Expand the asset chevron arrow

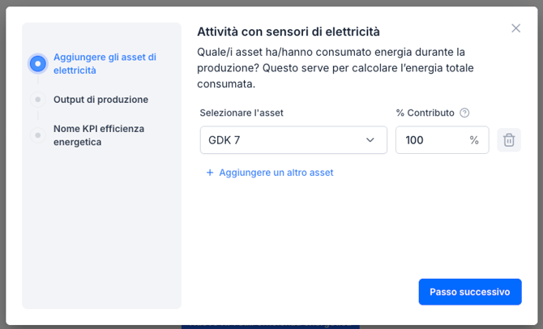tap(370, 140)
